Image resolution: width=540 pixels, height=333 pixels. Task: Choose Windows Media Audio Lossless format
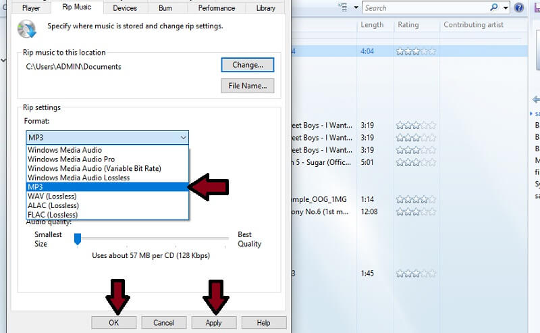pyautogui.click(x=107, y=178)
